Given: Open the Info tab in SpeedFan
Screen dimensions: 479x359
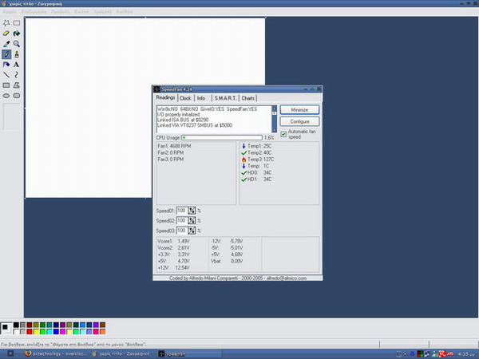Looking at the screenshot, I should [201, 98].
